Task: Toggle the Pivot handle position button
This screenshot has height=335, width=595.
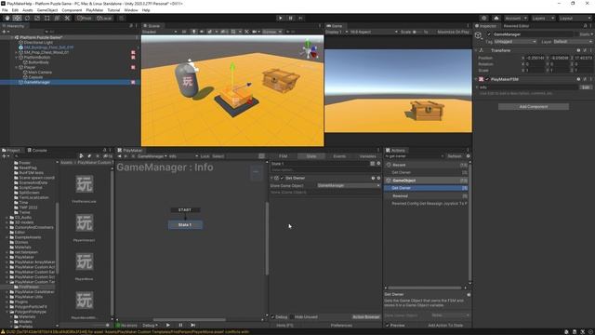Action: [84, 18]
